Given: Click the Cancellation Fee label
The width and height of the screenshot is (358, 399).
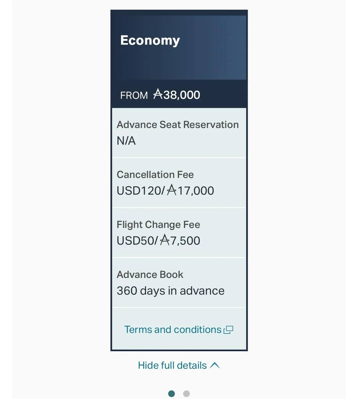Looking at the screenshot, I should (x=155, y=175).
